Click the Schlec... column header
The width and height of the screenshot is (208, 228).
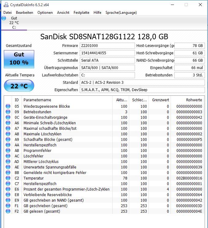click(139, 100)
